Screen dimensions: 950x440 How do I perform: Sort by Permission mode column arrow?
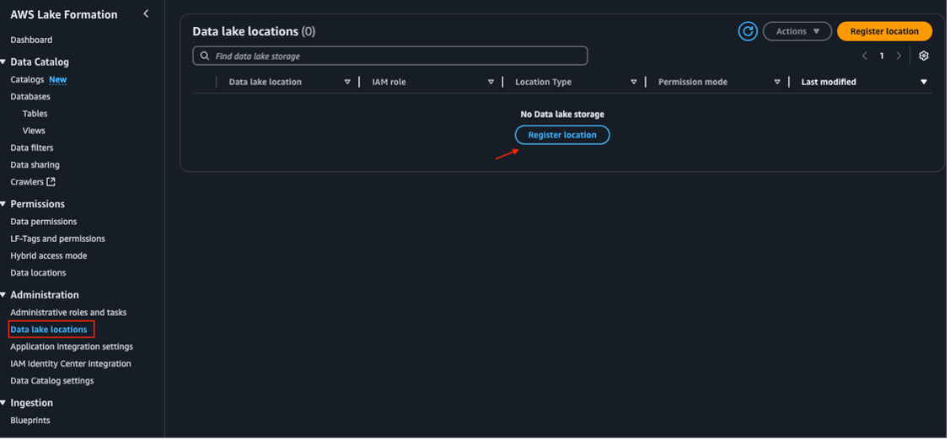[x=777, y=82]
